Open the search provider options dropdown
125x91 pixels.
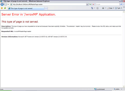point(123,4)
